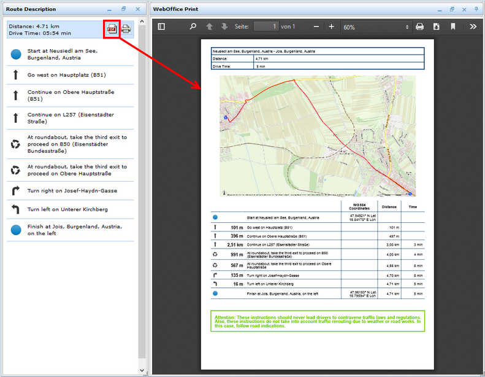Export the route as PDF
Image resolution: width=485 pixels, height=377 pixels.
[x=112, y=29]
